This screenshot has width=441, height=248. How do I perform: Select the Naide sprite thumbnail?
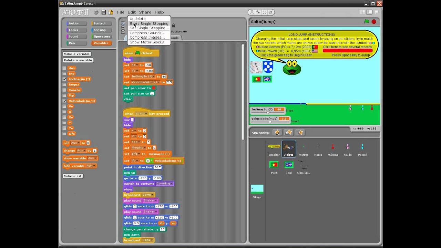[348, 149]
